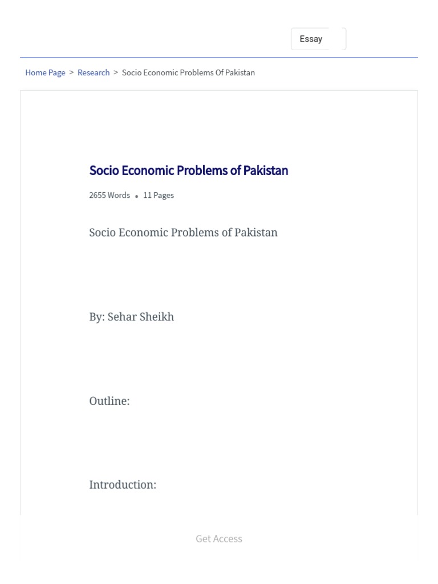Click the 2655 Words count label
The width and height of the screenshot is (438, 584).
109,195
